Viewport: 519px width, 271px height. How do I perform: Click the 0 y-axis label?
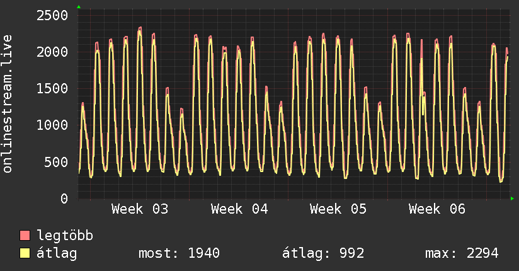pyautogui.click(x=64, y=199)
